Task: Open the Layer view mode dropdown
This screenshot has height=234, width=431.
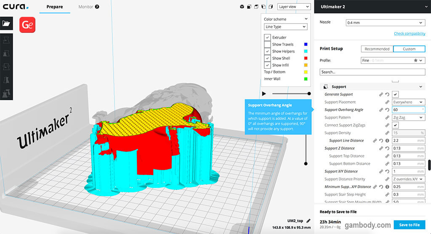Action: (x=294, y=7)
